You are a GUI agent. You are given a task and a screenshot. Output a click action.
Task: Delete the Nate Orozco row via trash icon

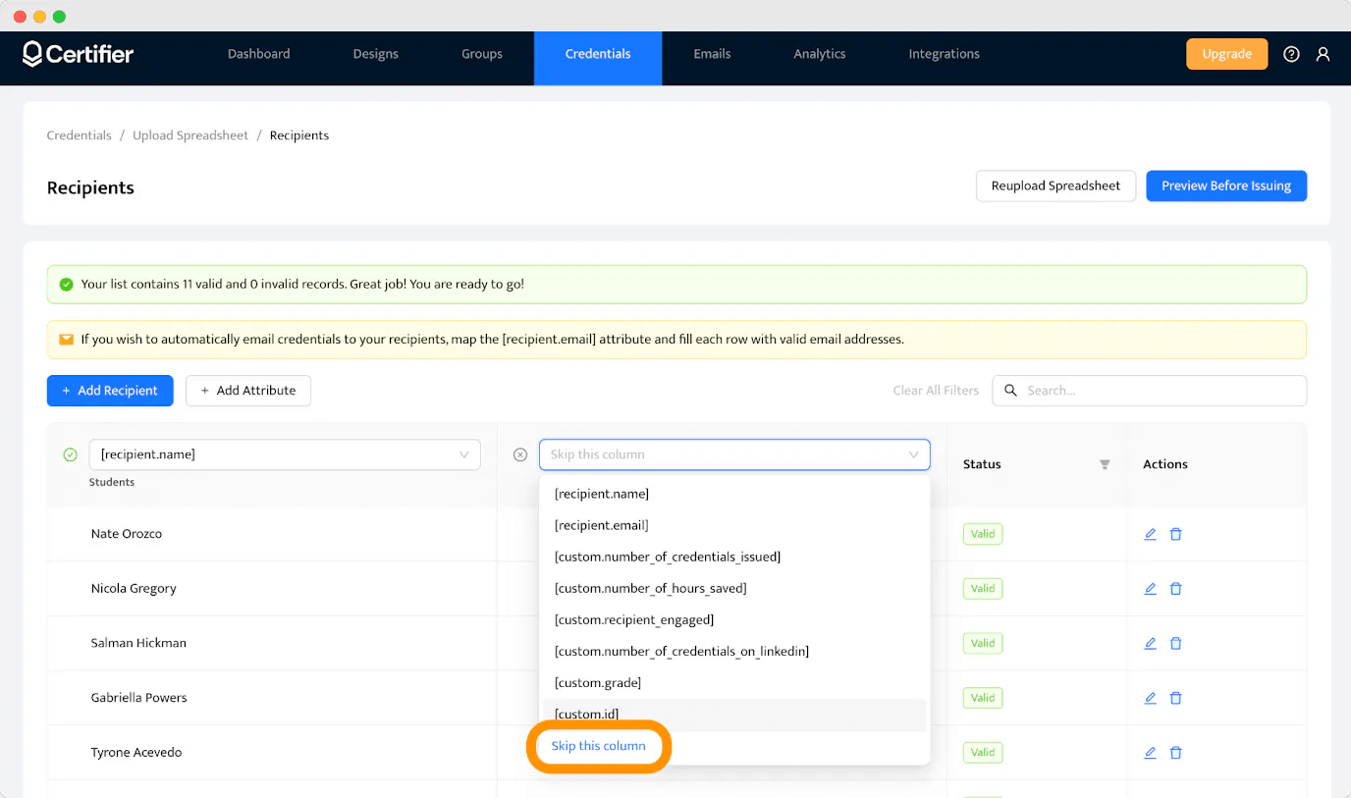[1175, 534]
